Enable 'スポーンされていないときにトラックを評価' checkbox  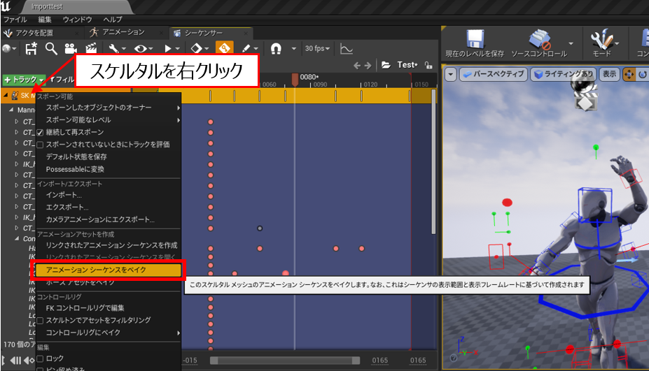click(x=40, y=145)
